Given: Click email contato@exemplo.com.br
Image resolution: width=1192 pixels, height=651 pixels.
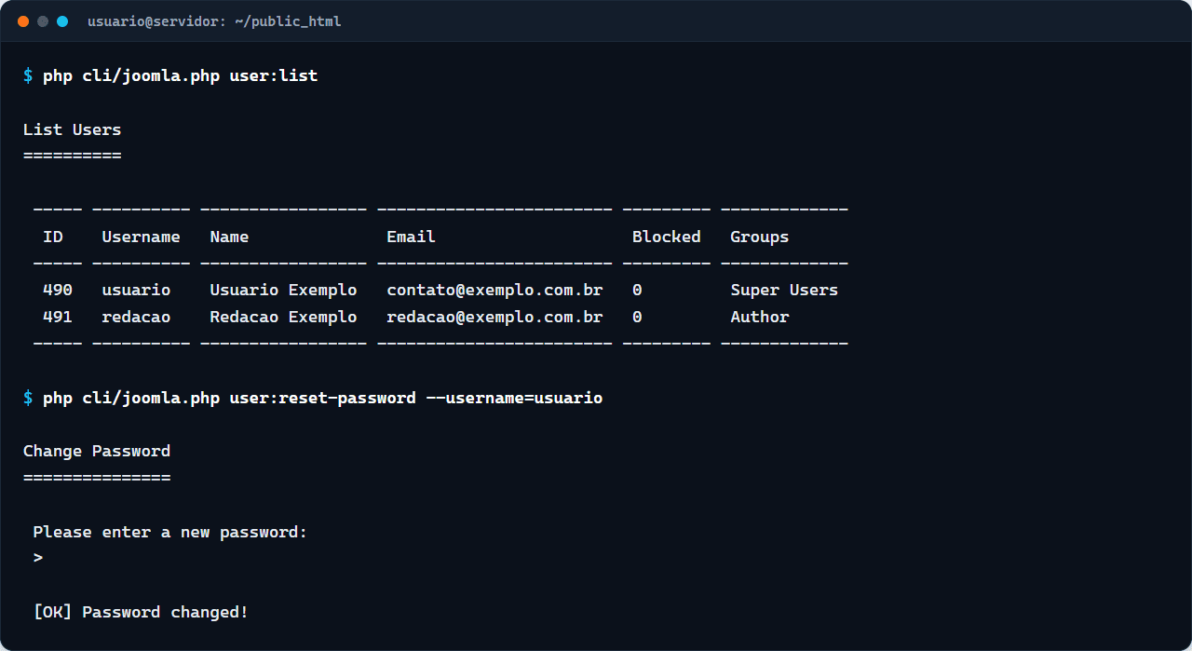Looking at the screenshot, I should (x=494, y=290).
